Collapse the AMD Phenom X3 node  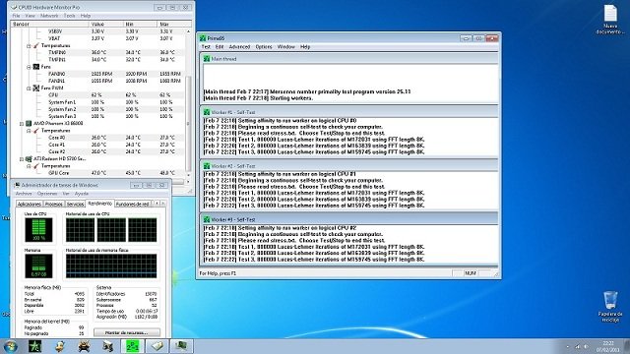click(22, 124)
